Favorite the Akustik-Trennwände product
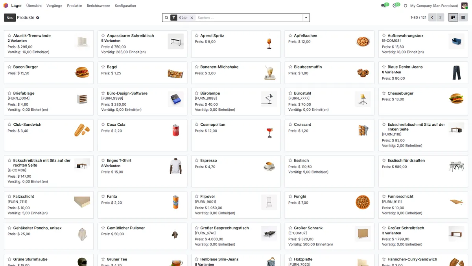This screenshot has width=472, height=266. click(x=9, y=35)
